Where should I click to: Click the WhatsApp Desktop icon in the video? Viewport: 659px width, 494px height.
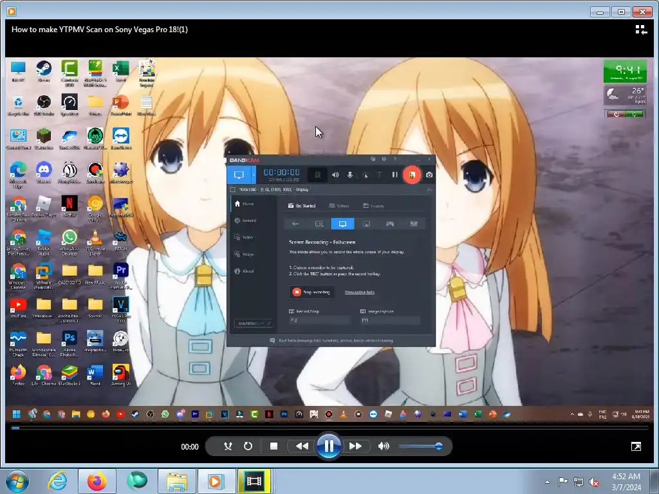[70, 242]
